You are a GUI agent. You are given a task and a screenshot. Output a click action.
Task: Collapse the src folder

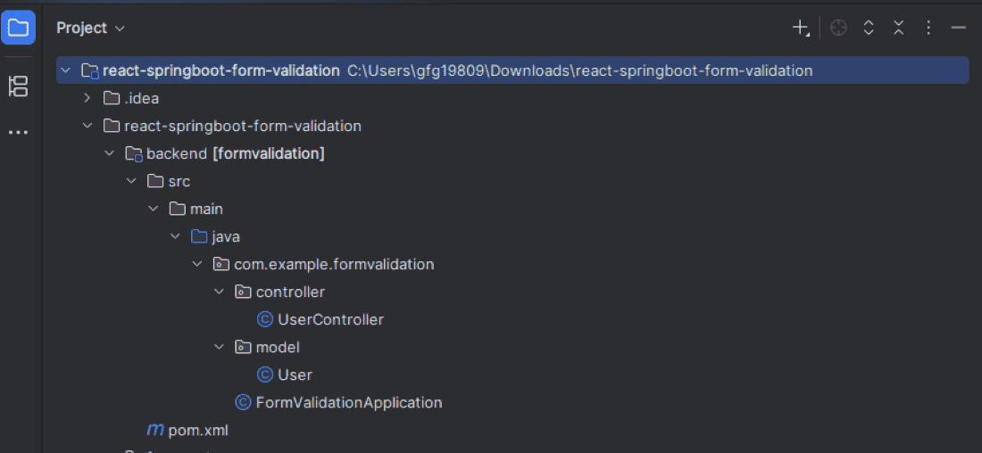[131, 181]
